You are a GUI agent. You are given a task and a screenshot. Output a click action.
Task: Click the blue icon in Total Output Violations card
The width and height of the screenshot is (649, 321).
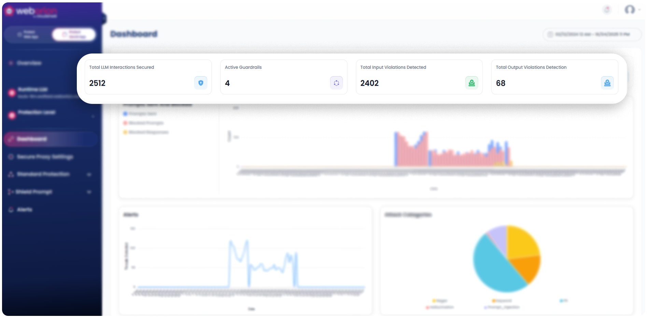607,83
